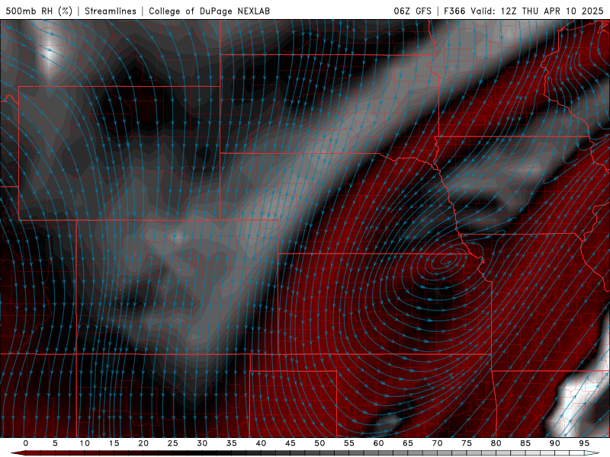Viewport: 610px width, 457px height.
Task: Click the '85' colorbar scale label
Action: point(525,443)
